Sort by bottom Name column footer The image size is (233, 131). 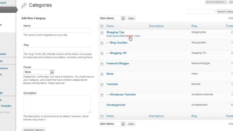point(110,116)
